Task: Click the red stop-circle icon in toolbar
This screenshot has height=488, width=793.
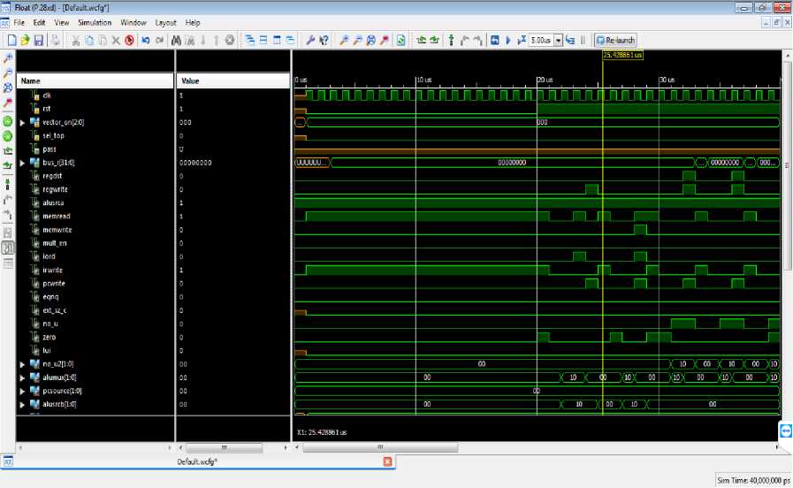Action: tap(128, 41)
